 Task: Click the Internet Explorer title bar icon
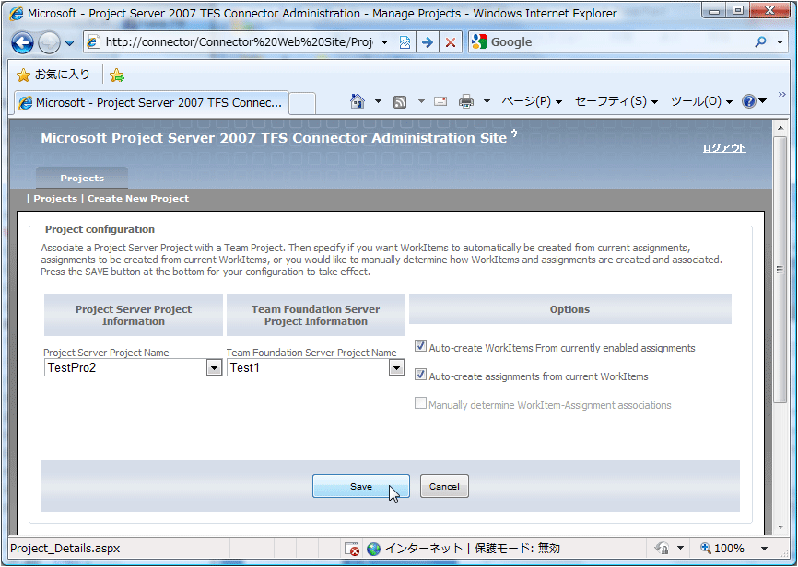(17, 14)
